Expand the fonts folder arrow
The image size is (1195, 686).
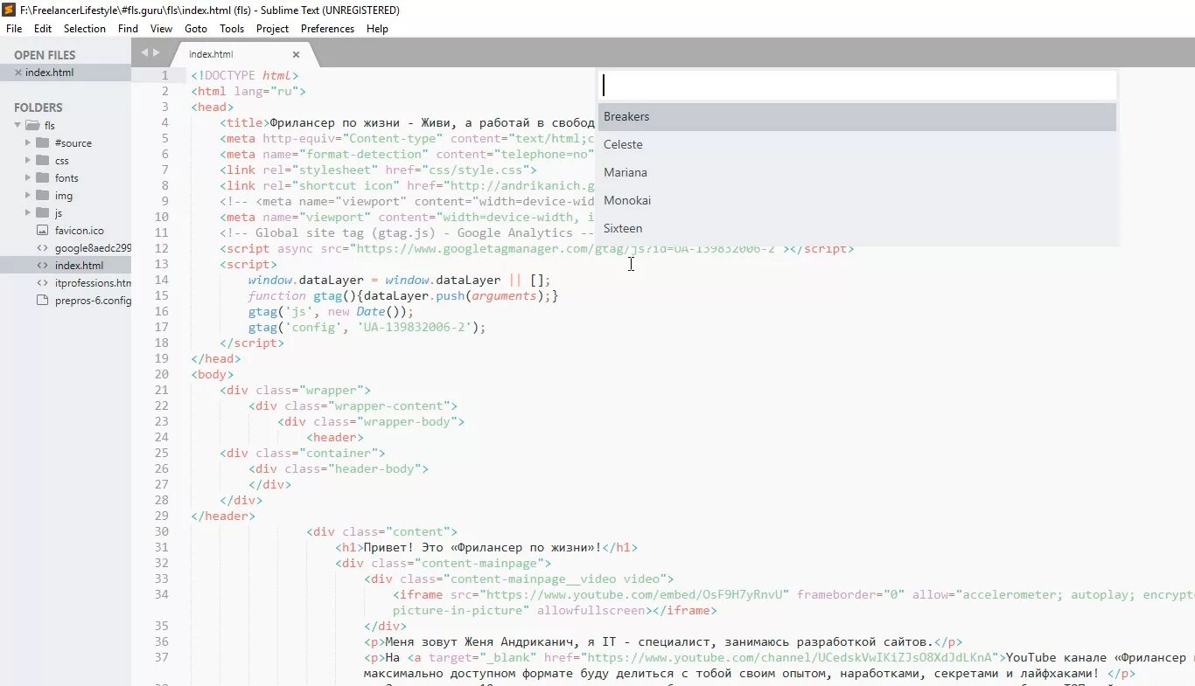29,177
